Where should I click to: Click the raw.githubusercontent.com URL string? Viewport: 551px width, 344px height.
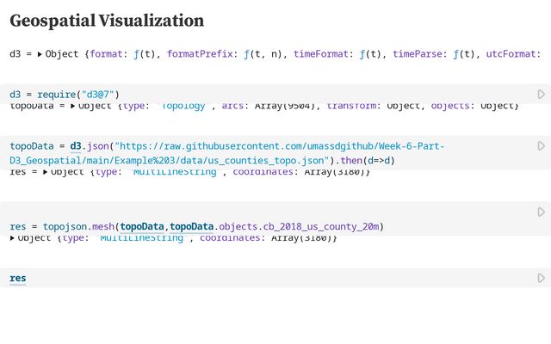(x=227, y=153)
